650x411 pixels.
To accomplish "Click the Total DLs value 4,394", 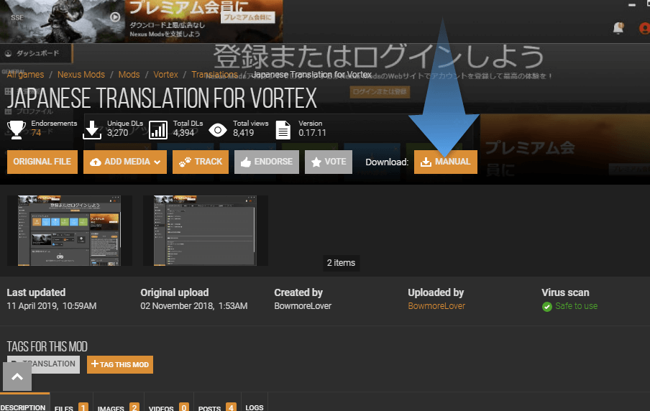I will 183,133.
